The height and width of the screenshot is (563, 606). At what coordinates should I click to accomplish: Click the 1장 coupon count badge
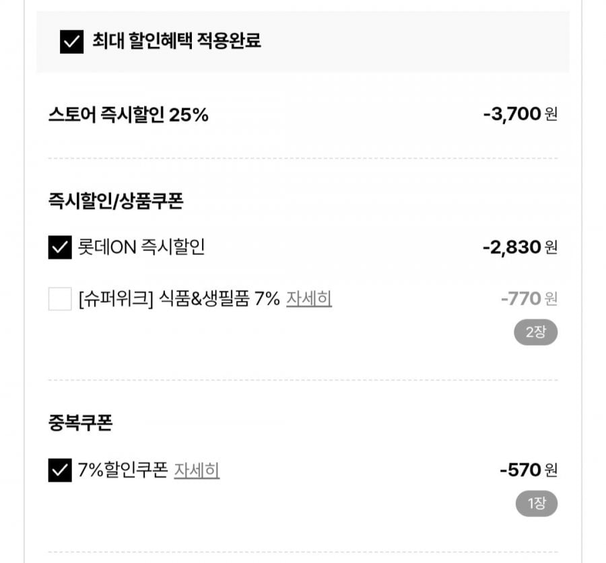pyautogui.click(x=537, y=504)
